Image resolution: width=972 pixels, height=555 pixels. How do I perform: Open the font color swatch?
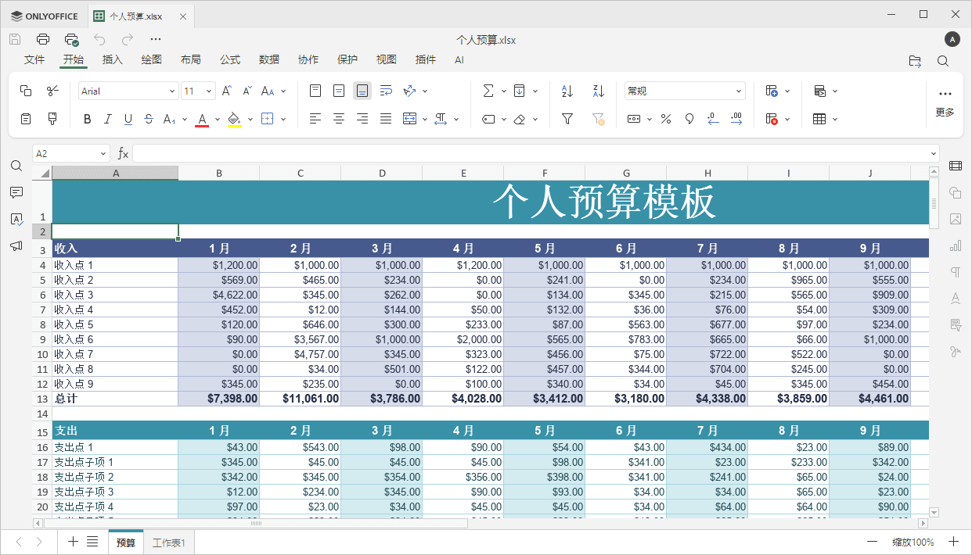click(201, 119)
